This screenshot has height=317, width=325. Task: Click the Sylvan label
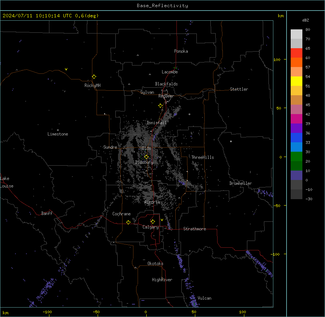[147, 92]
